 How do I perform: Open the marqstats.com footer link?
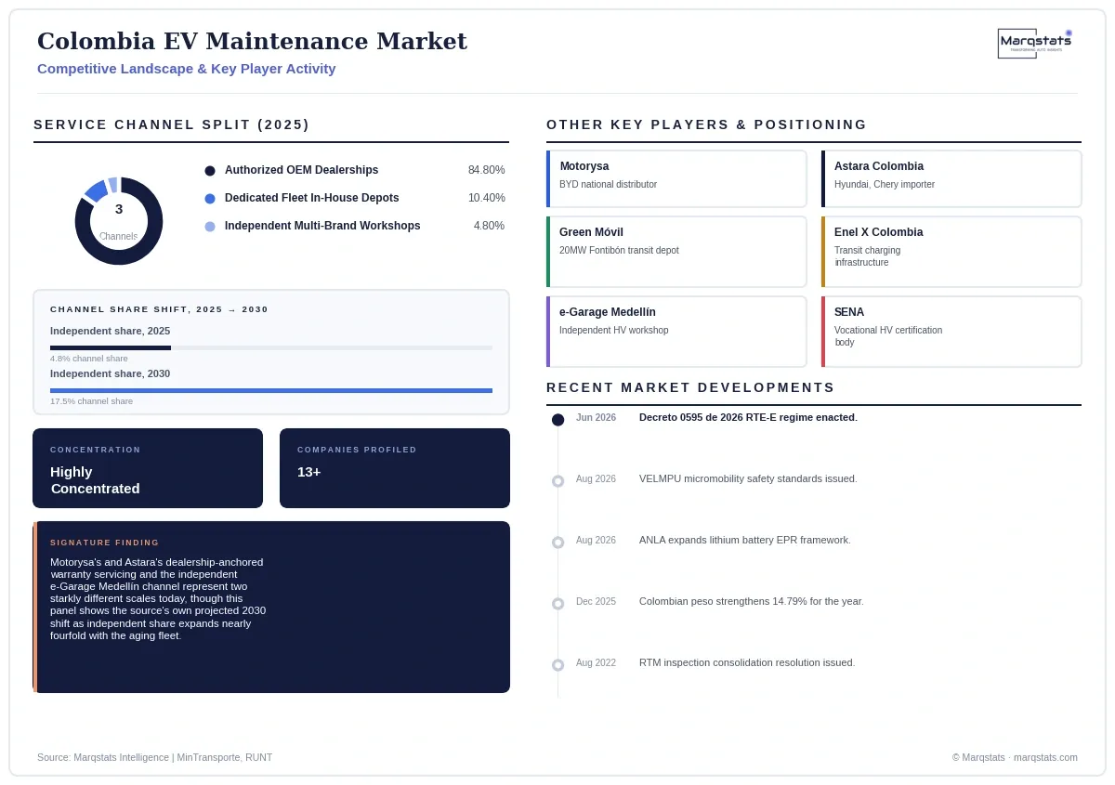[1045, 757]
